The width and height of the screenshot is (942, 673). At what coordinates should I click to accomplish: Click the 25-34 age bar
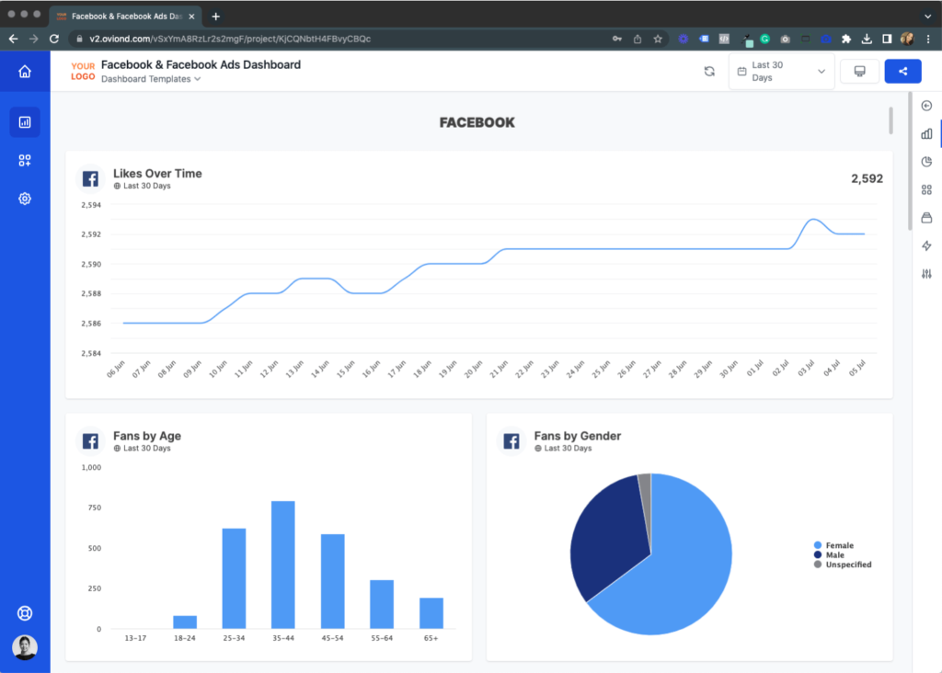point(234,578)
